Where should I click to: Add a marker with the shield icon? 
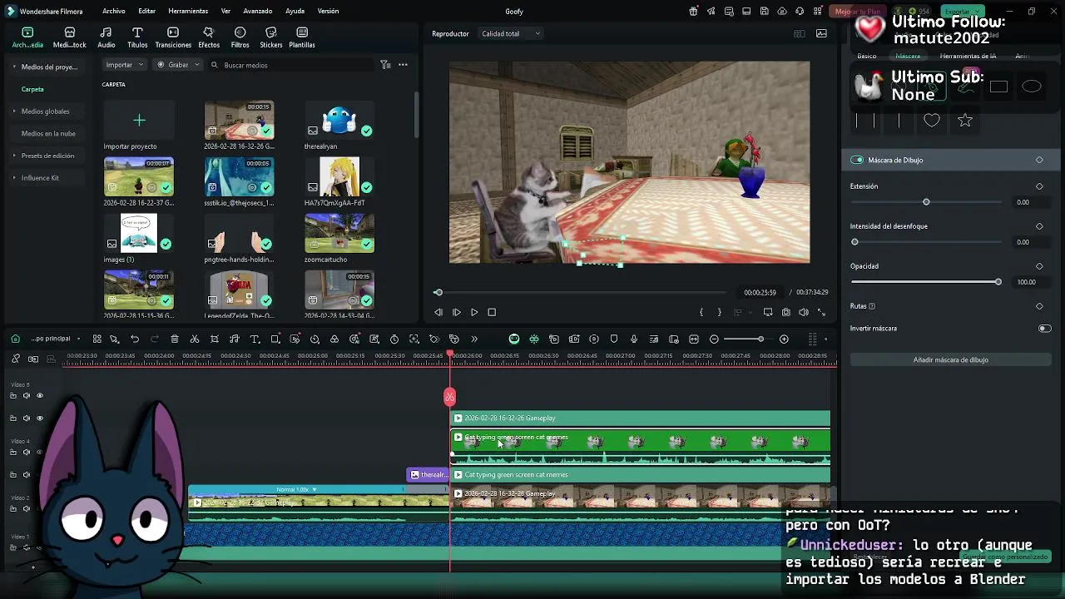point(614,339)
